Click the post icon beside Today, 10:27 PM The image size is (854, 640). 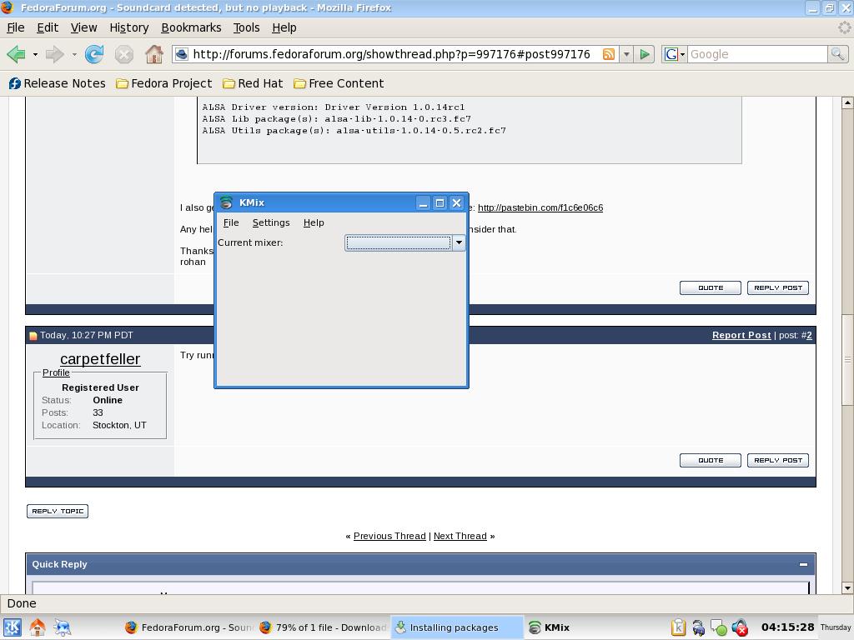[x=33, y=336]
